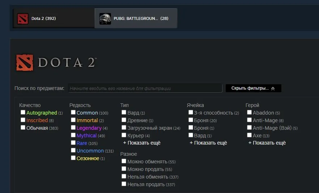
Task: Tick the Древние type checkbox
Action: (x=124, y=120)
